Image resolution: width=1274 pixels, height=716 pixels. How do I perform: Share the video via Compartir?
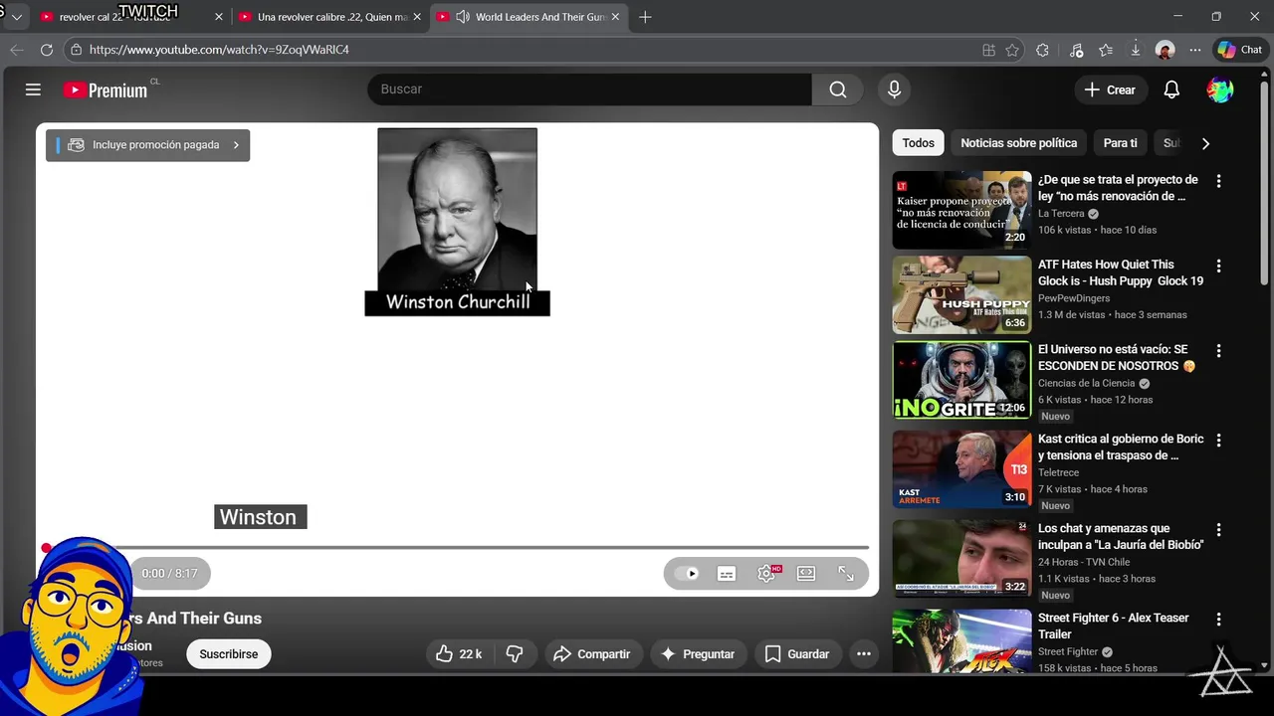(x=592, y=653)
